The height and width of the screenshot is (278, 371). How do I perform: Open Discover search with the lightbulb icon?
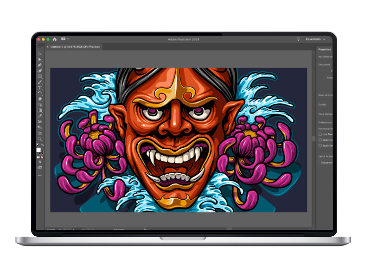pos(299,39)
